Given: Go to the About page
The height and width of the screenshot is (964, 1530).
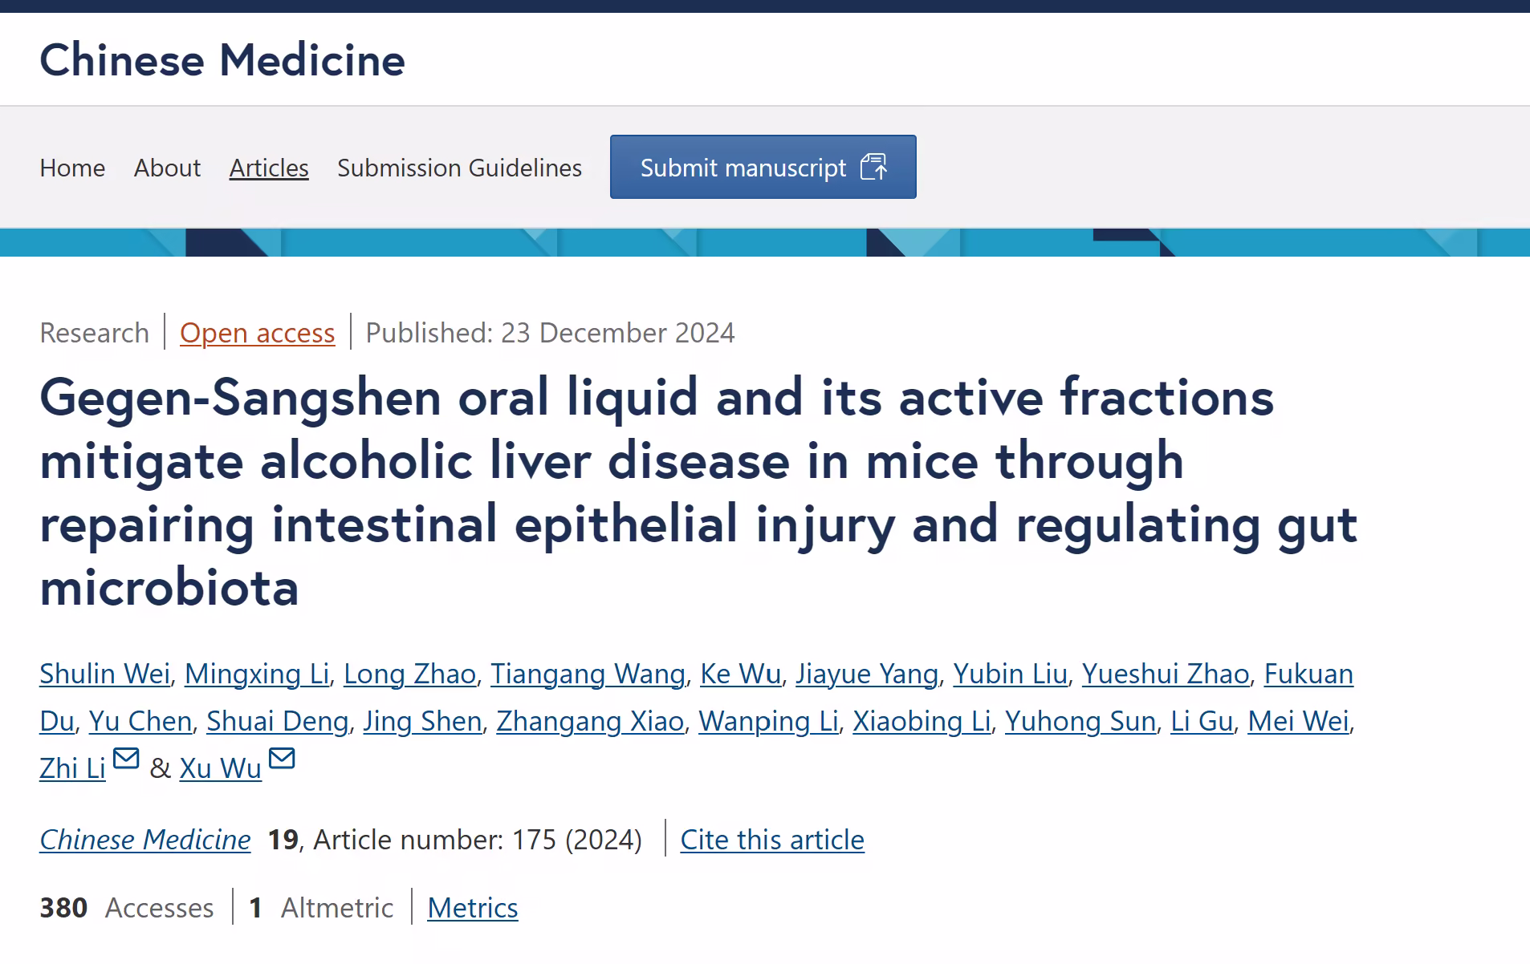Looking at the screenshot, I should pos(167,168).
